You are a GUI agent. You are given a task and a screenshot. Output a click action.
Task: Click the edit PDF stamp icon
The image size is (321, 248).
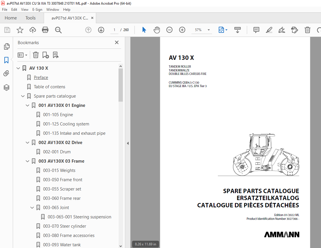point(294,30)
